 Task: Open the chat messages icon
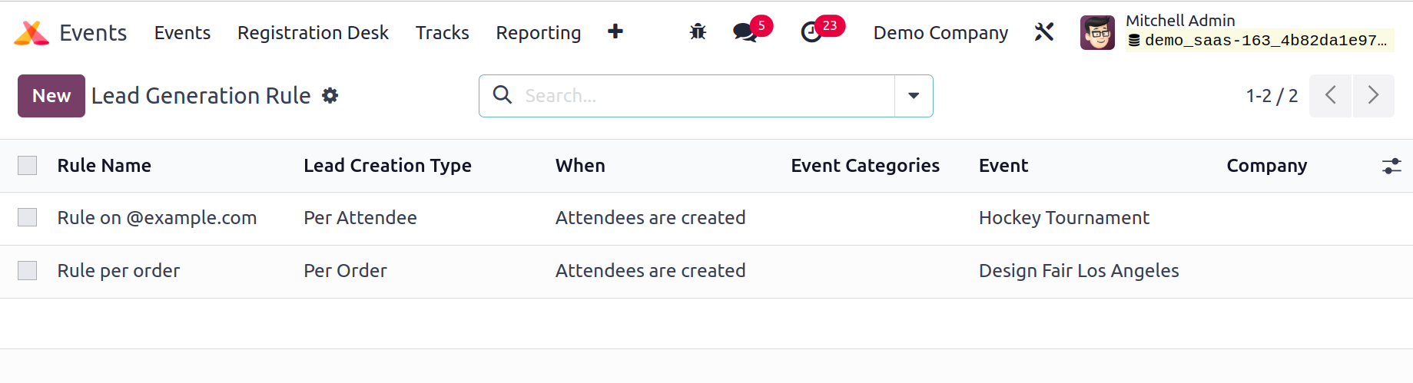[x=745, y=32]
